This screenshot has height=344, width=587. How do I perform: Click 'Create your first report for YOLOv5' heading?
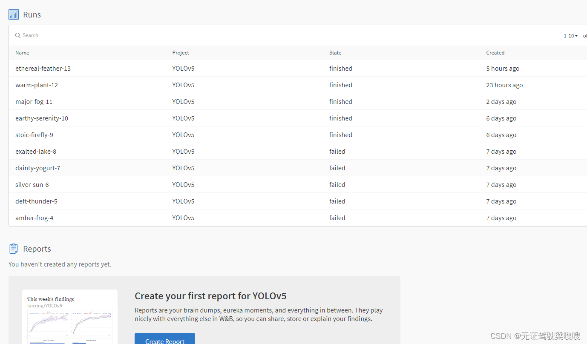click(210, 296)
